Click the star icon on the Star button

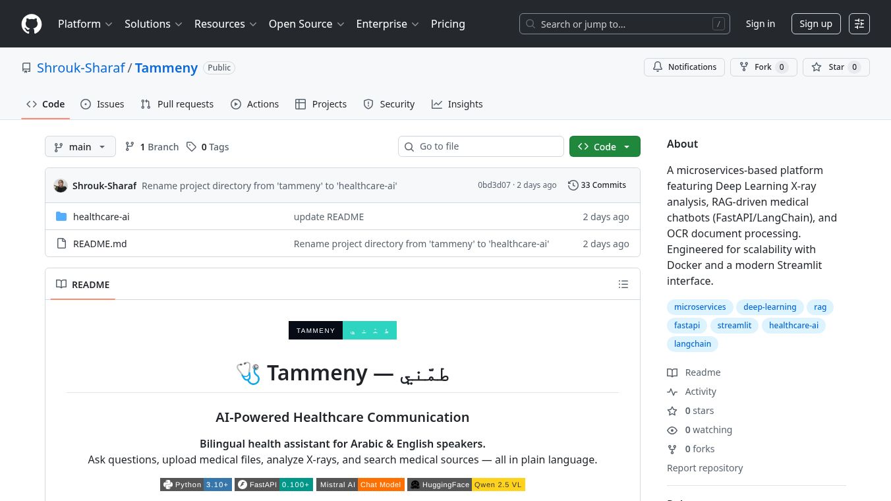(817, 67)
